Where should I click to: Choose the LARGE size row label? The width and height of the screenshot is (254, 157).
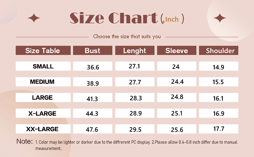[x=42, y=98]
